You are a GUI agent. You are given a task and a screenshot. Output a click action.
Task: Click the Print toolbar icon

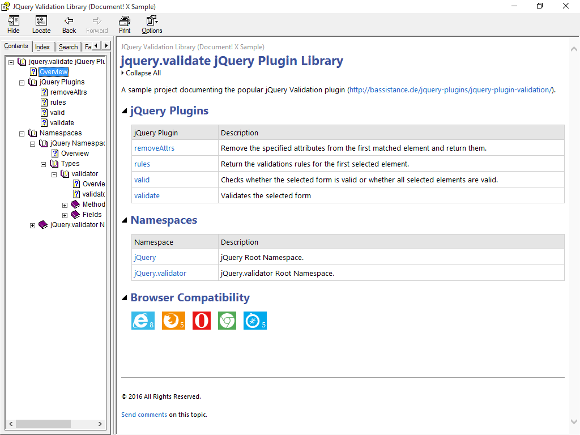(125, 21)
